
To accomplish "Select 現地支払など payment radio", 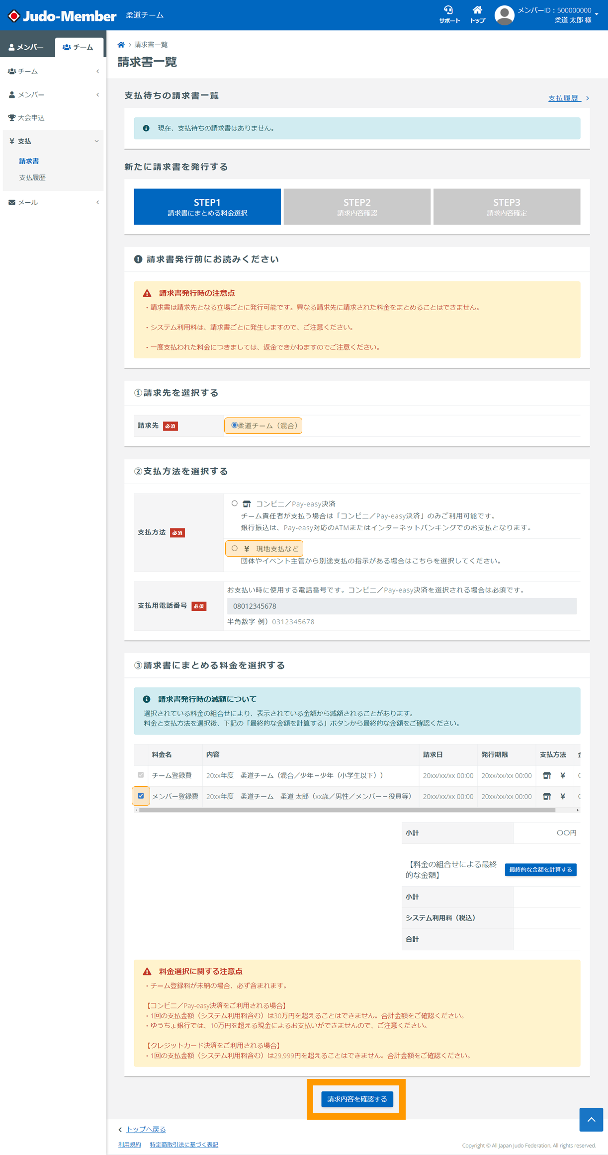I will (235, 548).
